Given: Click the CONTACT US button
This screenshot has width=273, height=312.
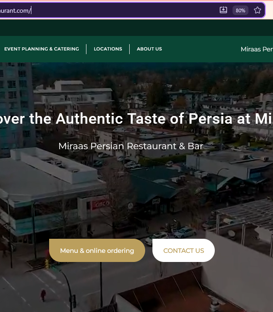Looking at the screenshot, I should pyautogui.click(x=183, y=251).
